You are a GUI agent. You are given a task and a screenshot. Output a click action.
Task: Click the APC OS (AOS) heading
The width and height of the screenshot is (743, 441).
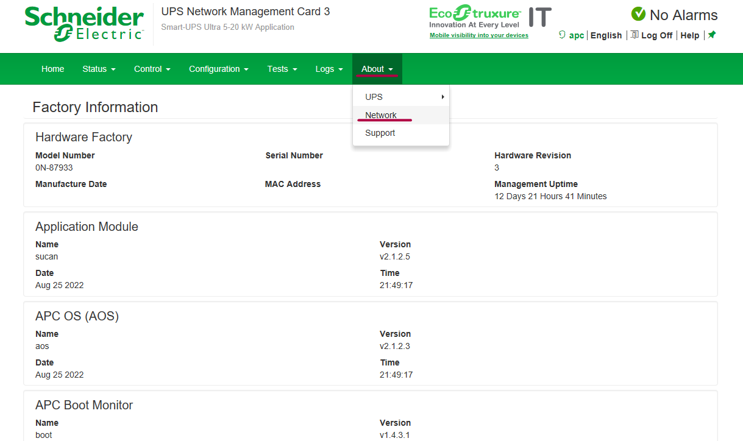[77, 316]
